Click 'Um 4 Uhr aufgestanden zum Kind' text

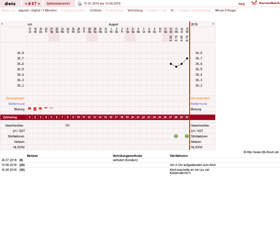(192, 165)
